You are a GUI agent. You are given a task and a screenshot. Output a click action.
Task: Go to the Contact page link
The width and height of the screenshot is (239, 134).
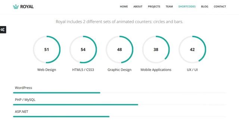coord(220,7)
